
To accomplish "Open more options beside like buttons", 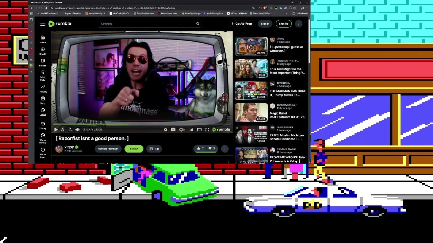I will pyautogui.click(x=225, y=148).
